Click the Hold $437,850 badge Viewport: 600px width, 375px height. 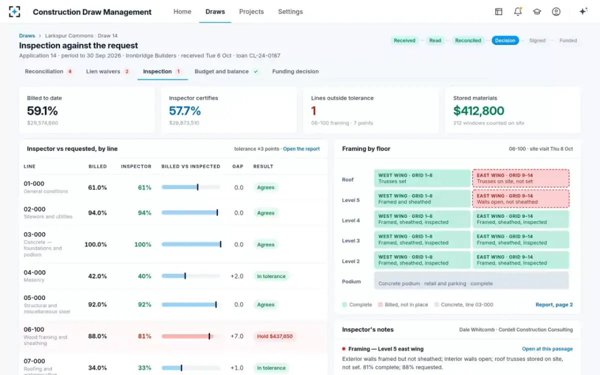tap(275, 336)
